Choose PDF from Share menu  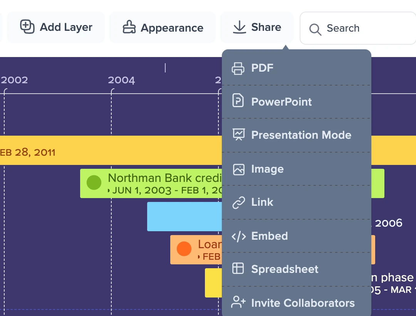(x=296, y=68)
